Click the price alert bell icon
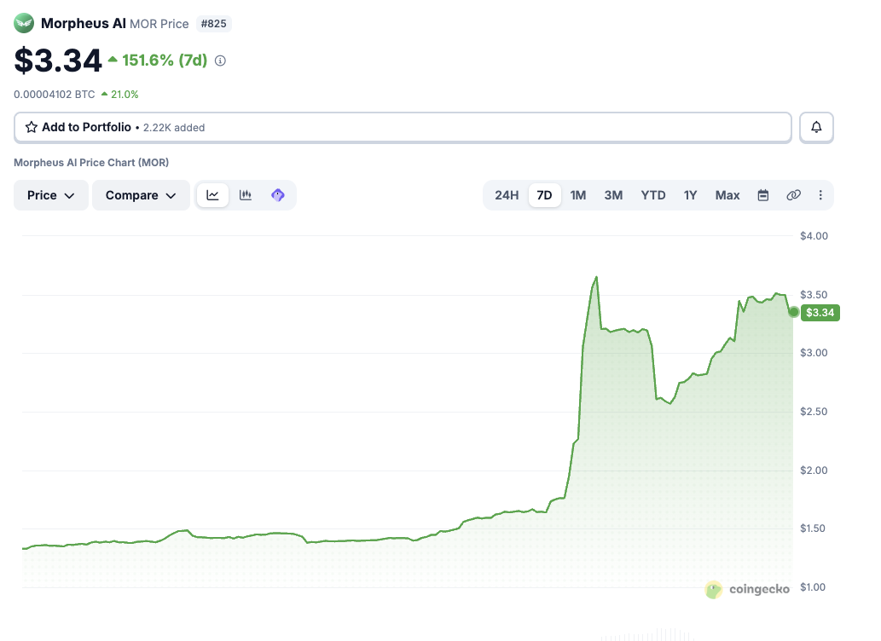Screen dimensions: 881x641 click(x=816, y=128)
